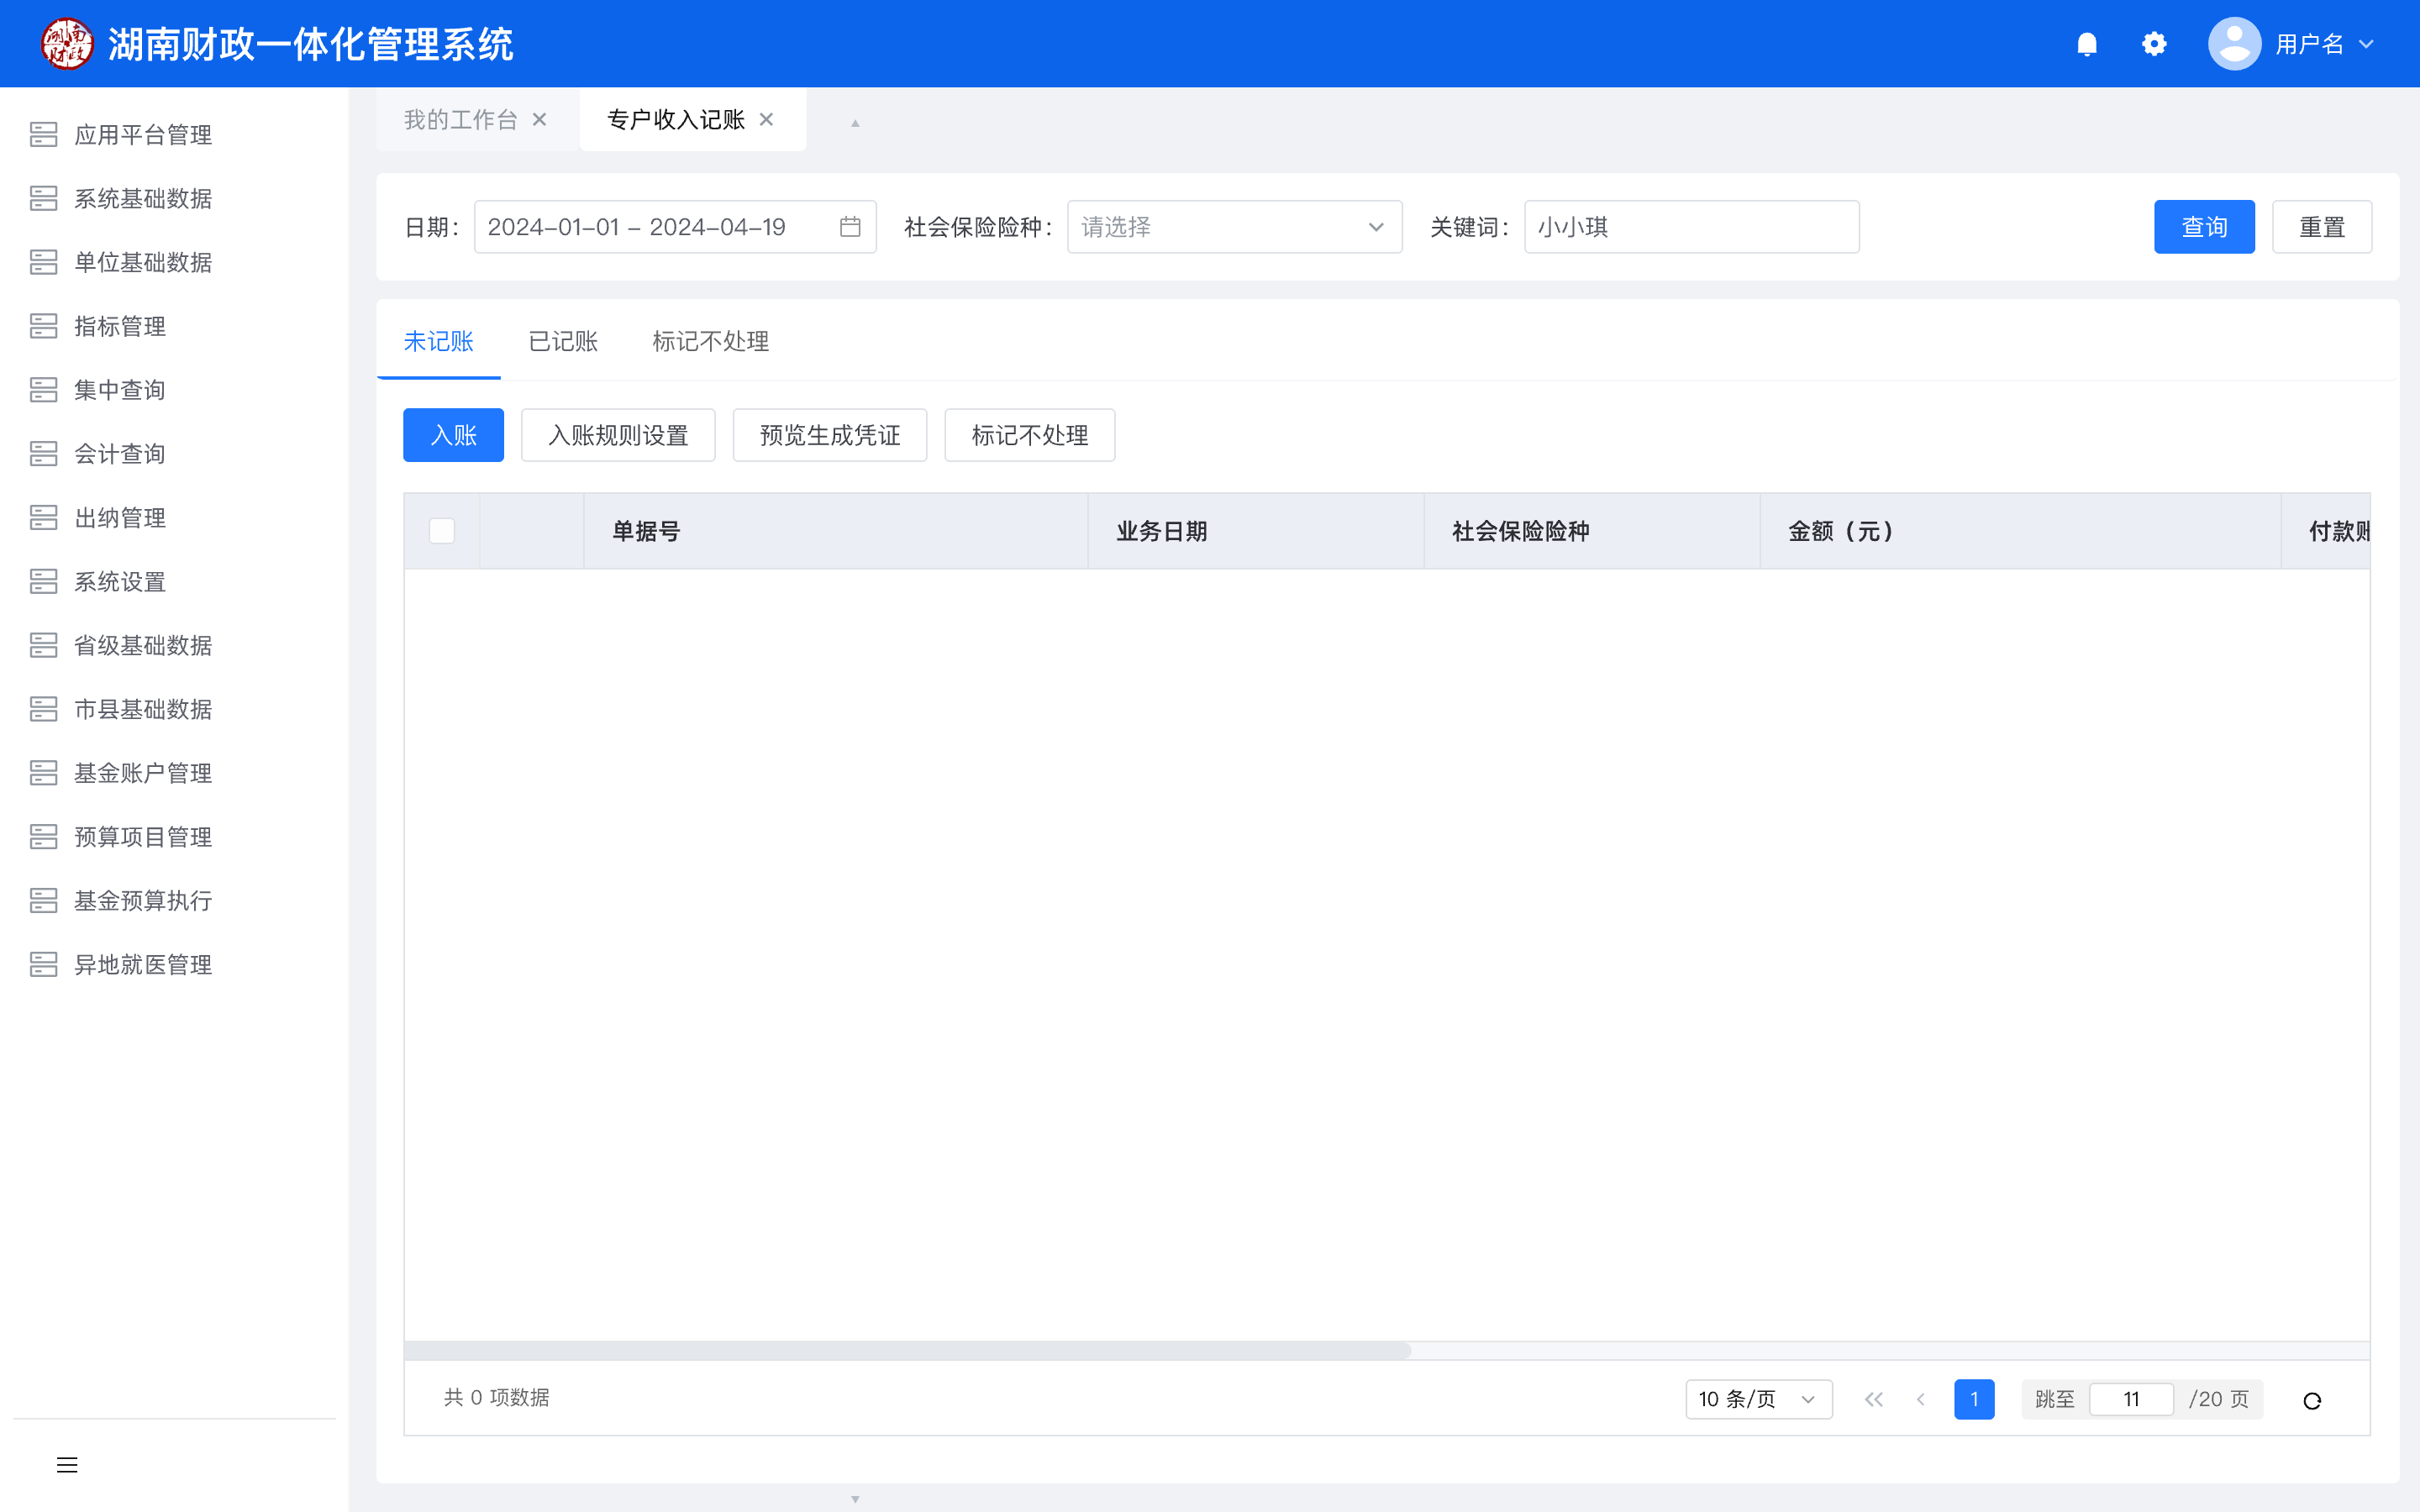Switch to the 已记账 tab

click(563, 342)
